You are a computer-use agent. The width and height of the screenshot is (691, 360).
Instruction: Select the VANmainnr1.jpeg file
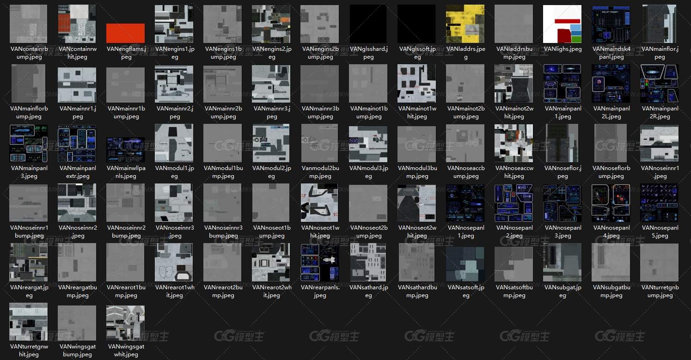pos(77,85)
